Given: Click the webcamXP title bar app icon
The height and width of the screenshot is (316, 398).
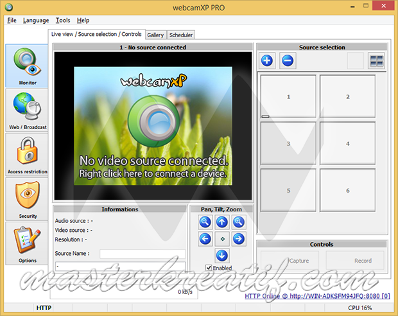Looking at the screenshot, I should point(9,7).
